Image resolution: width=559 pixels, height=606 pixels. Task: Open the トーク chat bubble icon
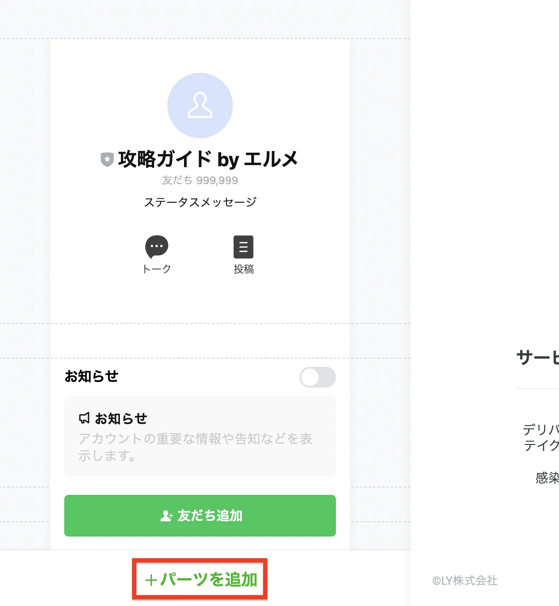tap(157, 247)
